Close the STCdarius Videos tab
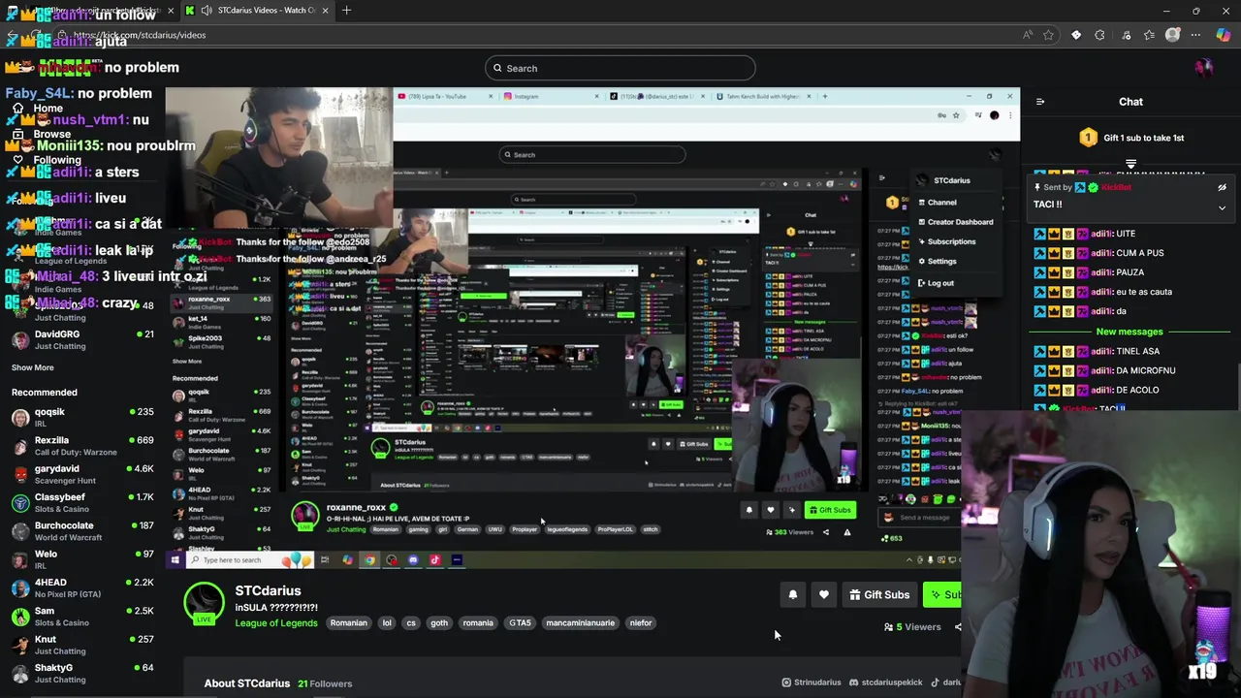The image size is (1241, 698). click(325, 11)
